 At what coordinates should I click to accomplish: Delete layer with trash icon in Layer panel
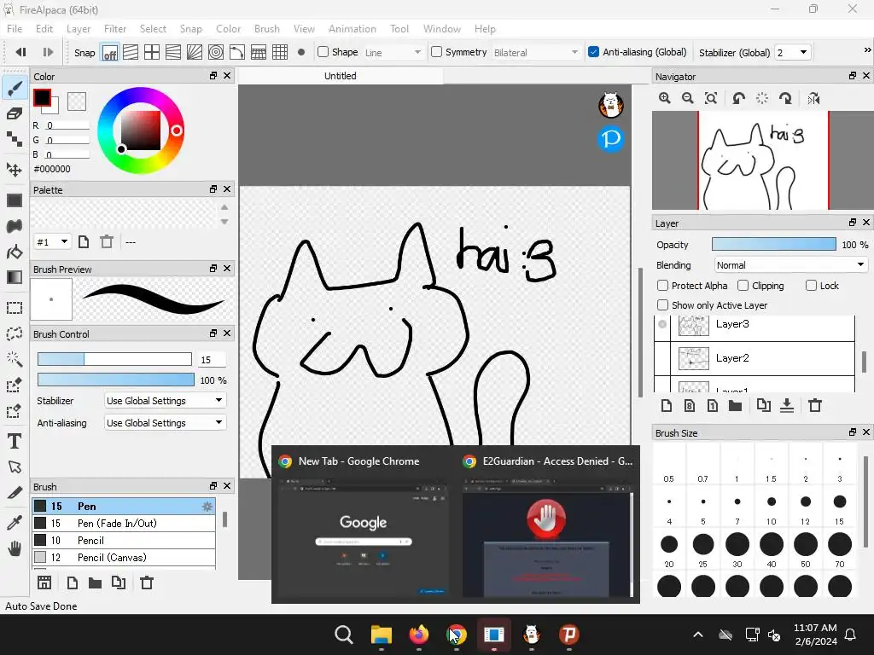(815, 405)
